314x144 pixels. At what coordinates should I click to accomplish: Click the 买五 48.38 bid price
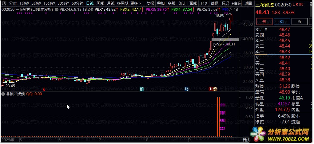[284, 80]
